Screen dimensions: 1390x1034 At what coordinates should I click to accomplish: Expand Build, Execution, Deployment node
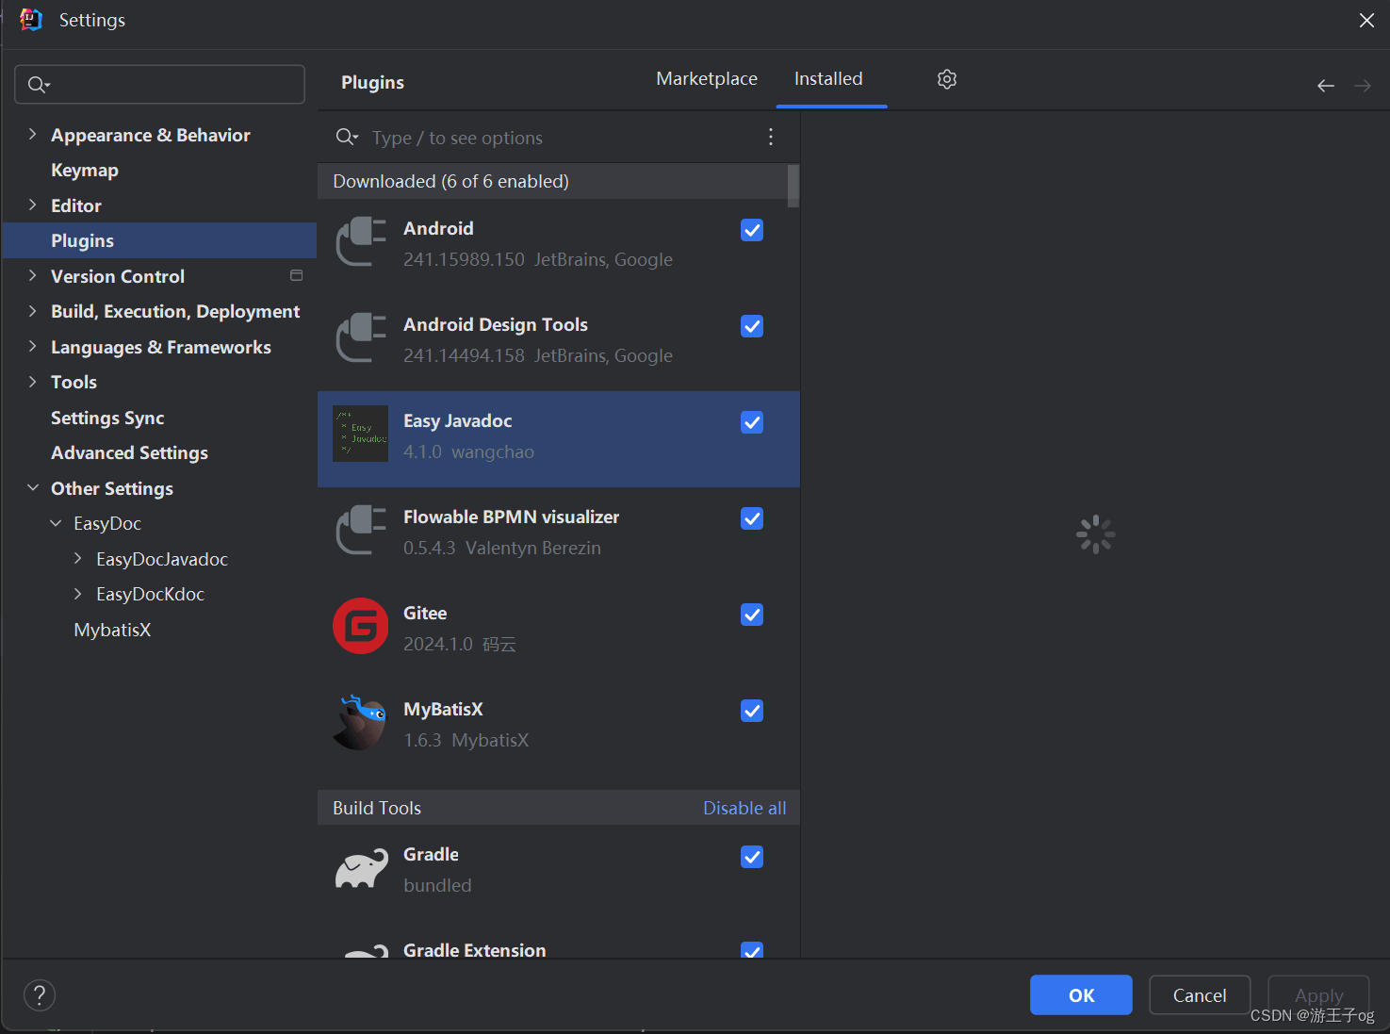tap(33, 311)
